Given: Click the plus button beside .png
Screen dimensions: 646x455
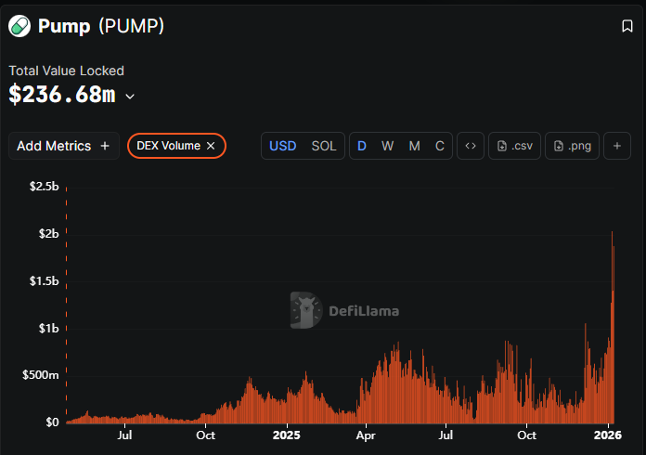Looking at the screenshot, I should click(x=617, y=146).
